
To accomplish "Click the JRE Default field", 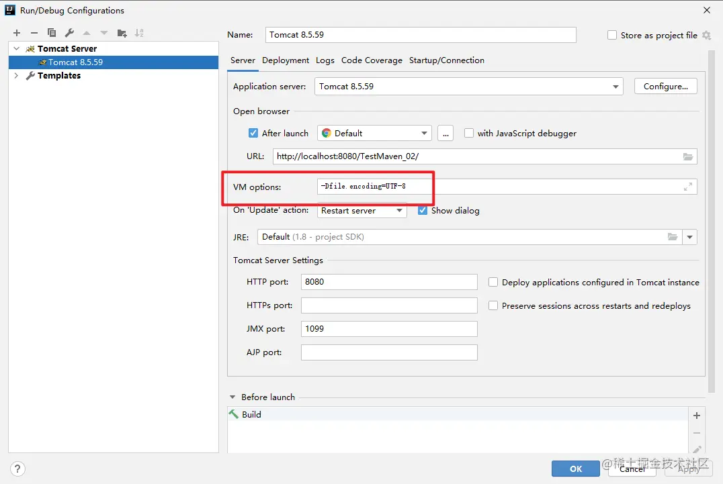I will click(470, 237).
